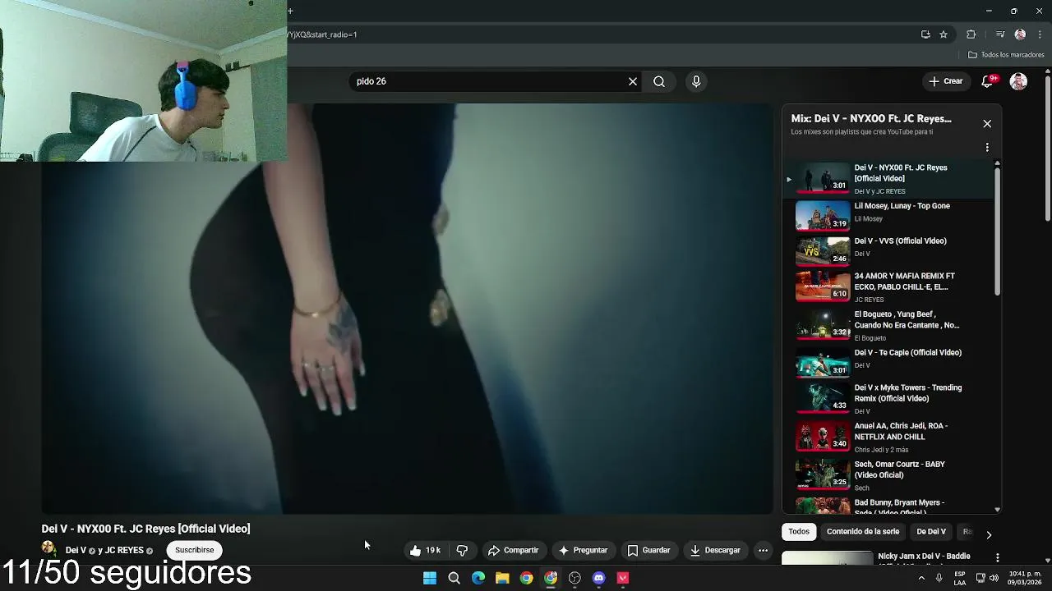The width and height of the screenshot is (1052, 591).
Task: Click ESP LAA language indicator
Action: [x=960, y=578]
